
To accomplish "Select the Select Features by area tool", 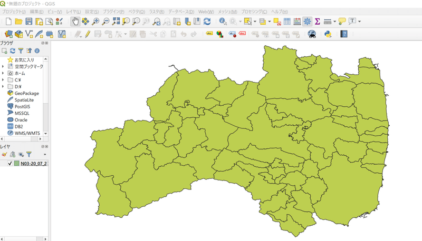I will [247, 22].
